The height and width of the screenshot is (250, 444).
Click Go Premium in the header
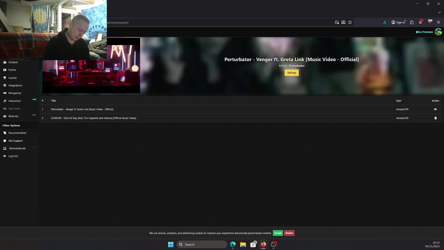tap(424, 32)
